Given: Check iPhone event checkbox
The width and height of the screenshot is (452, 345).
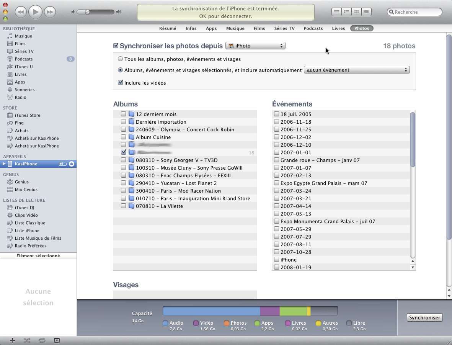Looking at the screenshot, I should [276, 260].
